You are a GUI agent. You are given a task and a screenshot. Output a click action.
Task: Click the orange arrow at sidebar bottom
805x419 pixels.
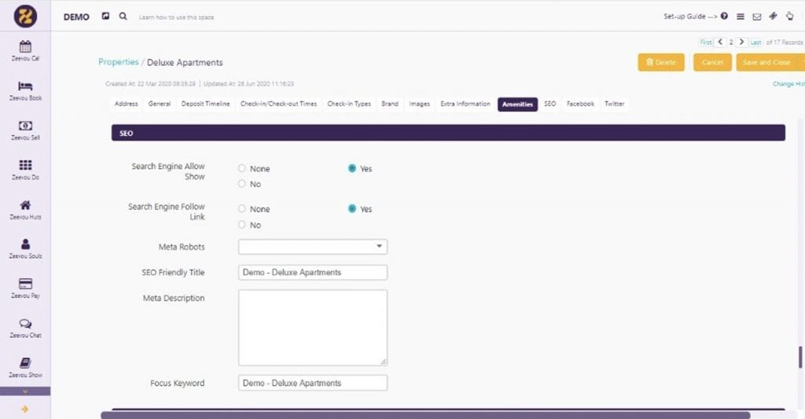pyautogui.click(x=24, y=410)
